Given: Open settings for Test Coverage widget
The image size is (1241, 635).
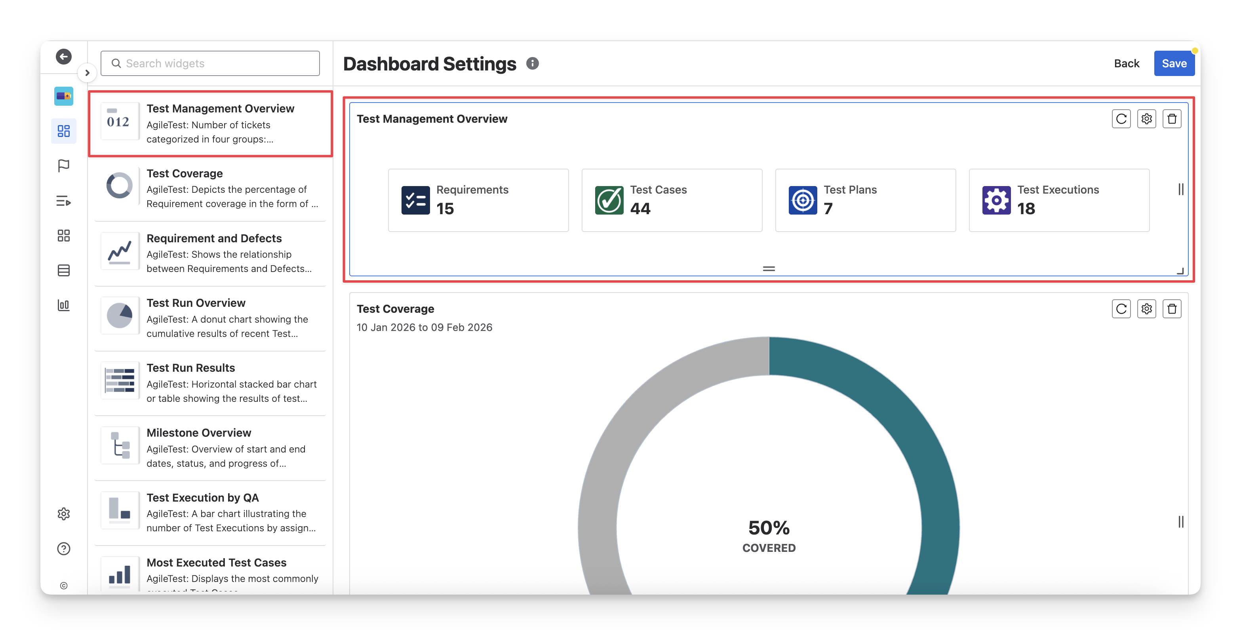Looking at the screenshot, I should pyautogui.click(x=1147, y=309).
